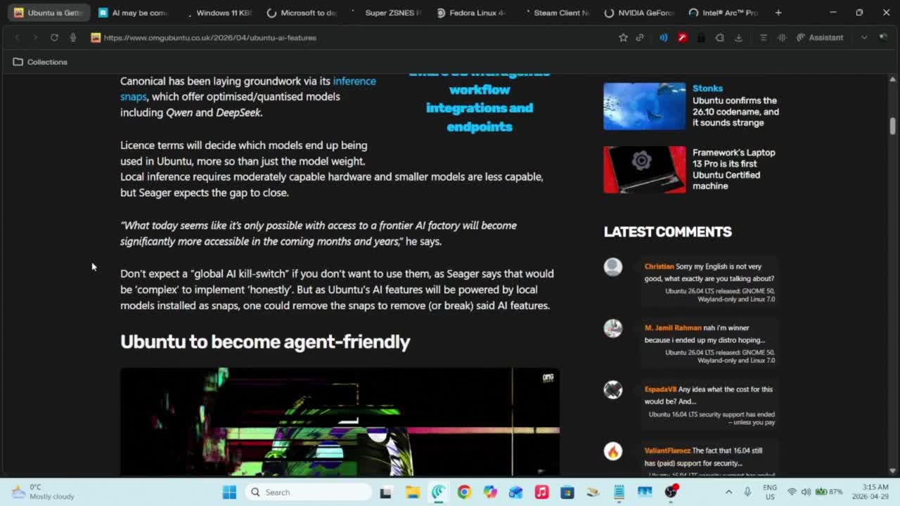
Task: Open EspadaV8's comment author link
Action: 660,389
